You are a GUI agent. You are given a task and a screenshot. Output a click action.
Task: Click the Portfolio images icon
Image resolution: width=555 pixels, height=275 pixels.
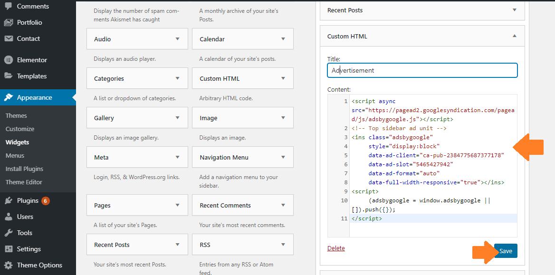pos(9,22)
